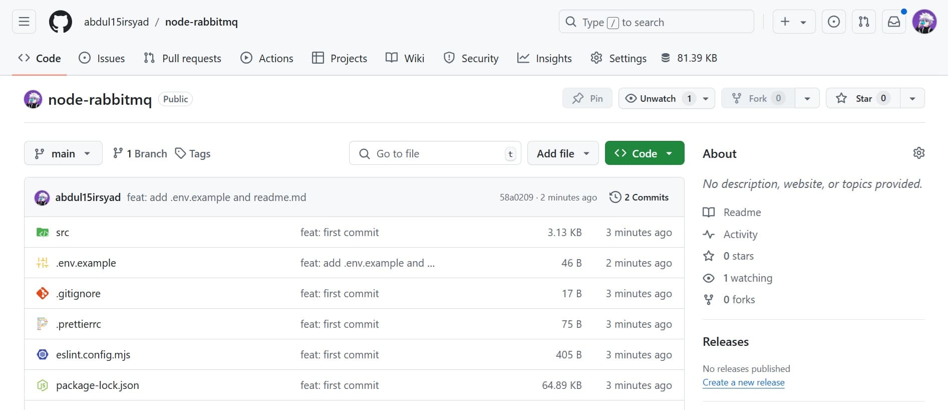Open the Insights tab

tap(544, 58)
